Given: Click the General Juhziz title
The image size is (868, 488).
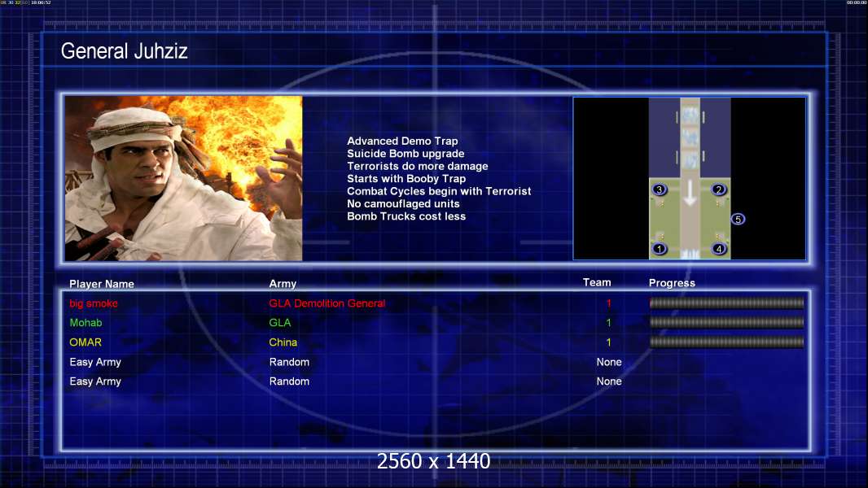Looking at the screenshot, I should click(124, 51).
